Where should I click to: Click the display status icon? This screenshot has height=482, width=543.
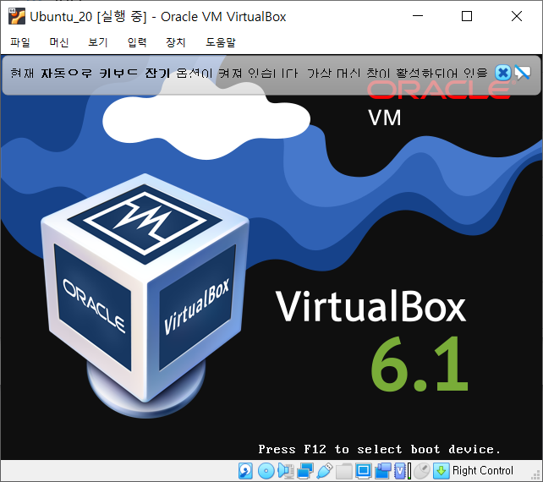pyautogui.click(x=364, y=471)
